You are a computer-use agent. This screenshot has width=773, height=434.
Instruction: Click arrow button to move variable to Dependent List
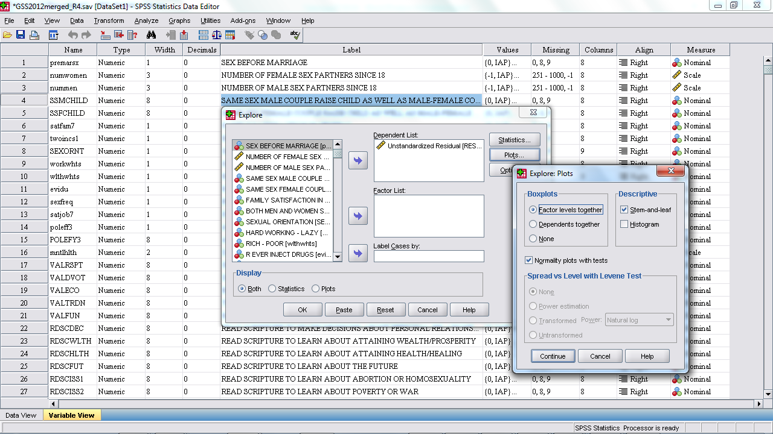point(358,160)
